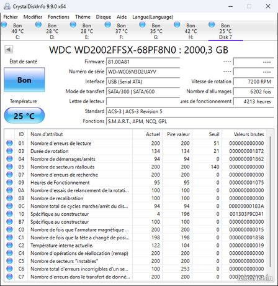This screenshot has width=278, height=286.
Task: Switch to the H: drive status orb
Action: point(177,25)
